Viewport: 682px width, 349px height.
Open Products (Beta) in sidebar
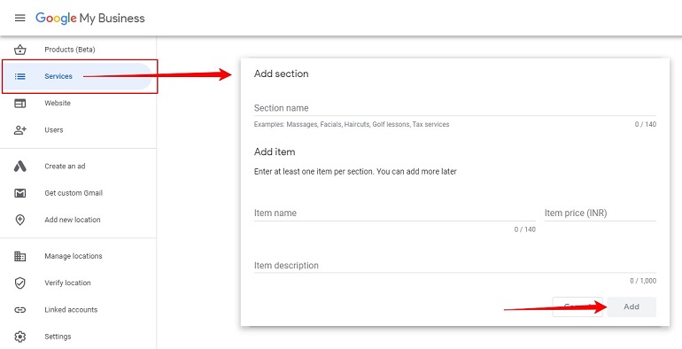[70, 50]
